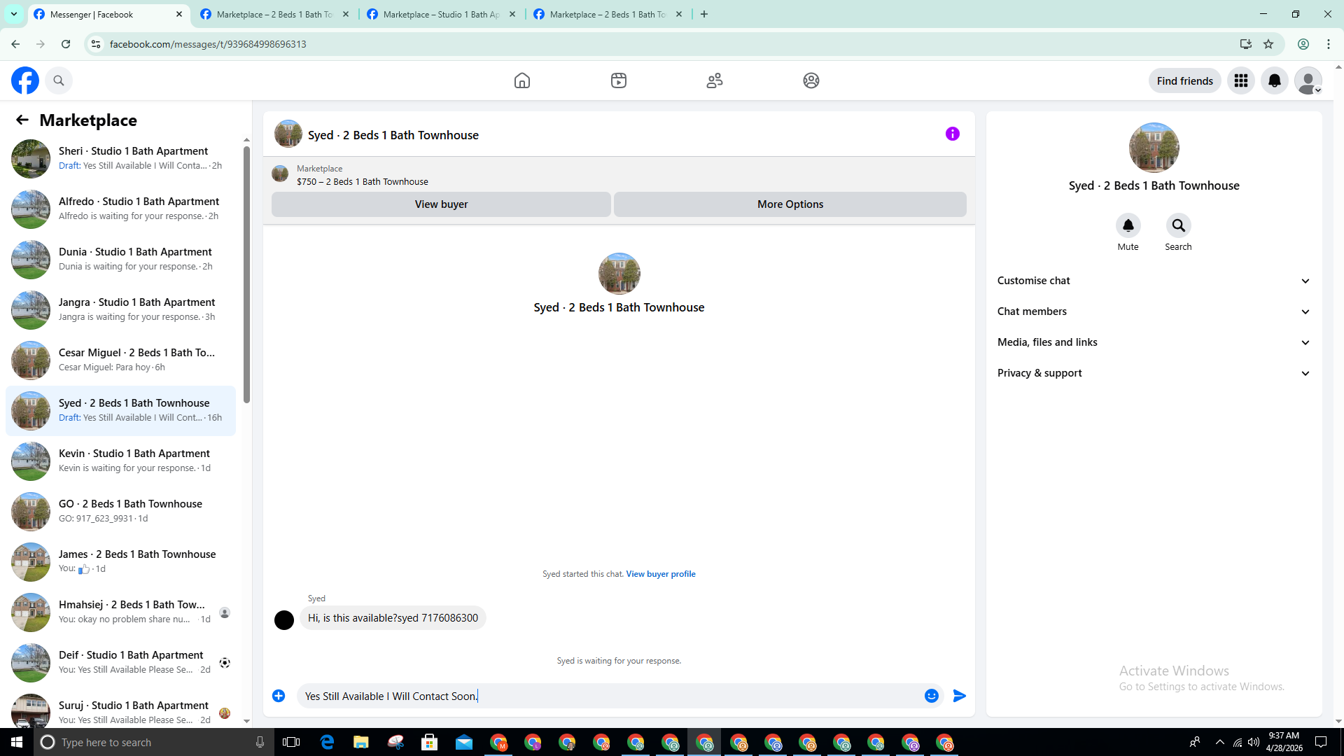Screen dimensions: 1344x756
Task: Open the Facebook menu grid icon
Action: 1240,80
